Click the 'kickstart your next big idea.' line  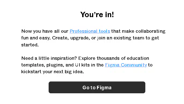click(x=53, y=72)
